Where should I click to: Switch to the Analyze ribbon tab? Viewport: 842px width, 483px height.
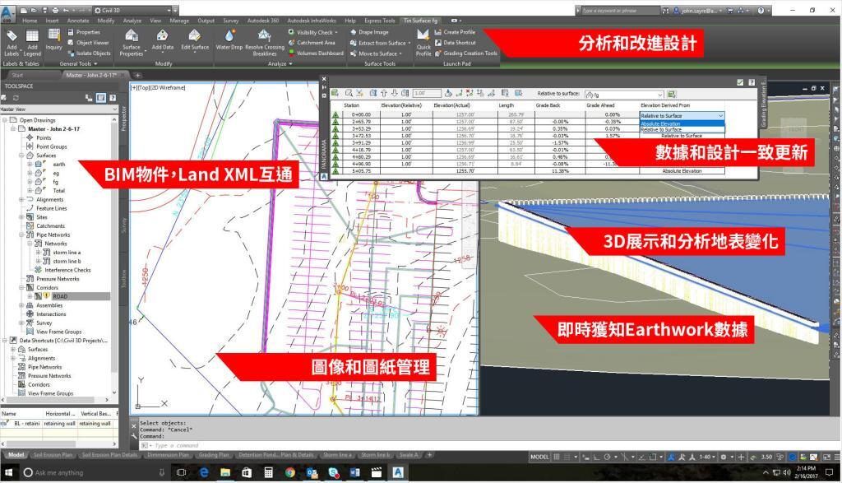tap(132, 21)
